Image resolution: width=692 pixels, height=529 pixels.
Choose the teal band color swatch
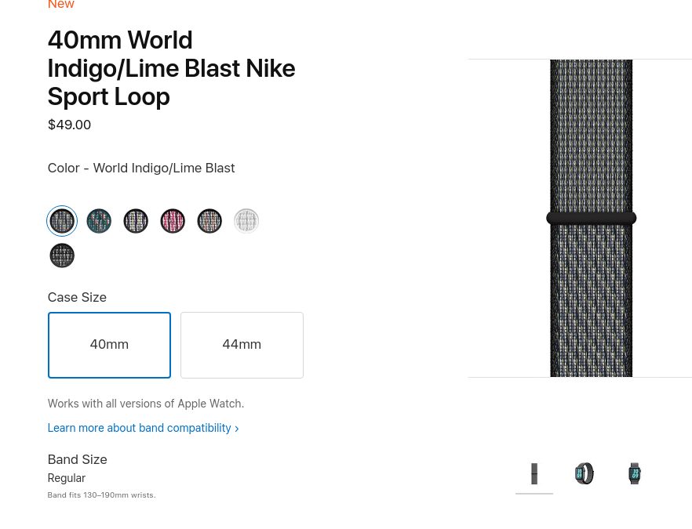[x=99, y=221]
